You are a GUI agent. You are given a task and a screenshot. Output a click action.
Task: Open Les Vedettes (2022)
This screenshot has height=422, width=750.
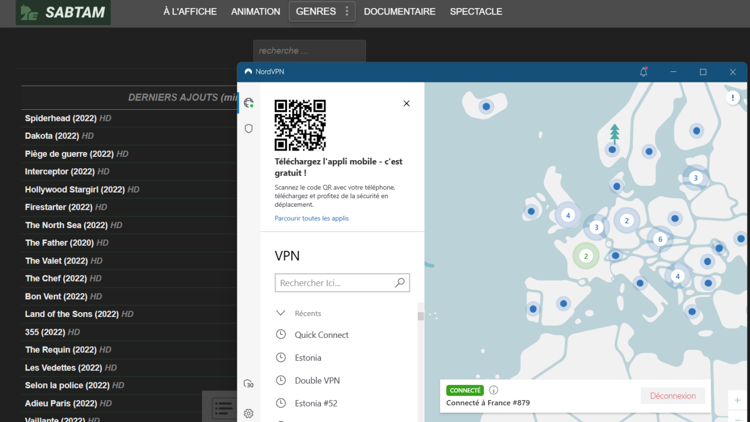[x=63, y=367]
